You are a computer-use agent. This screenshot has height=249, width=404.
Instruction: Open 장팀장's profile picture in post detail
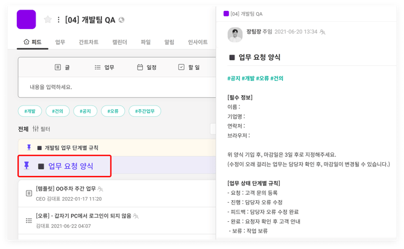pos(235,35)
